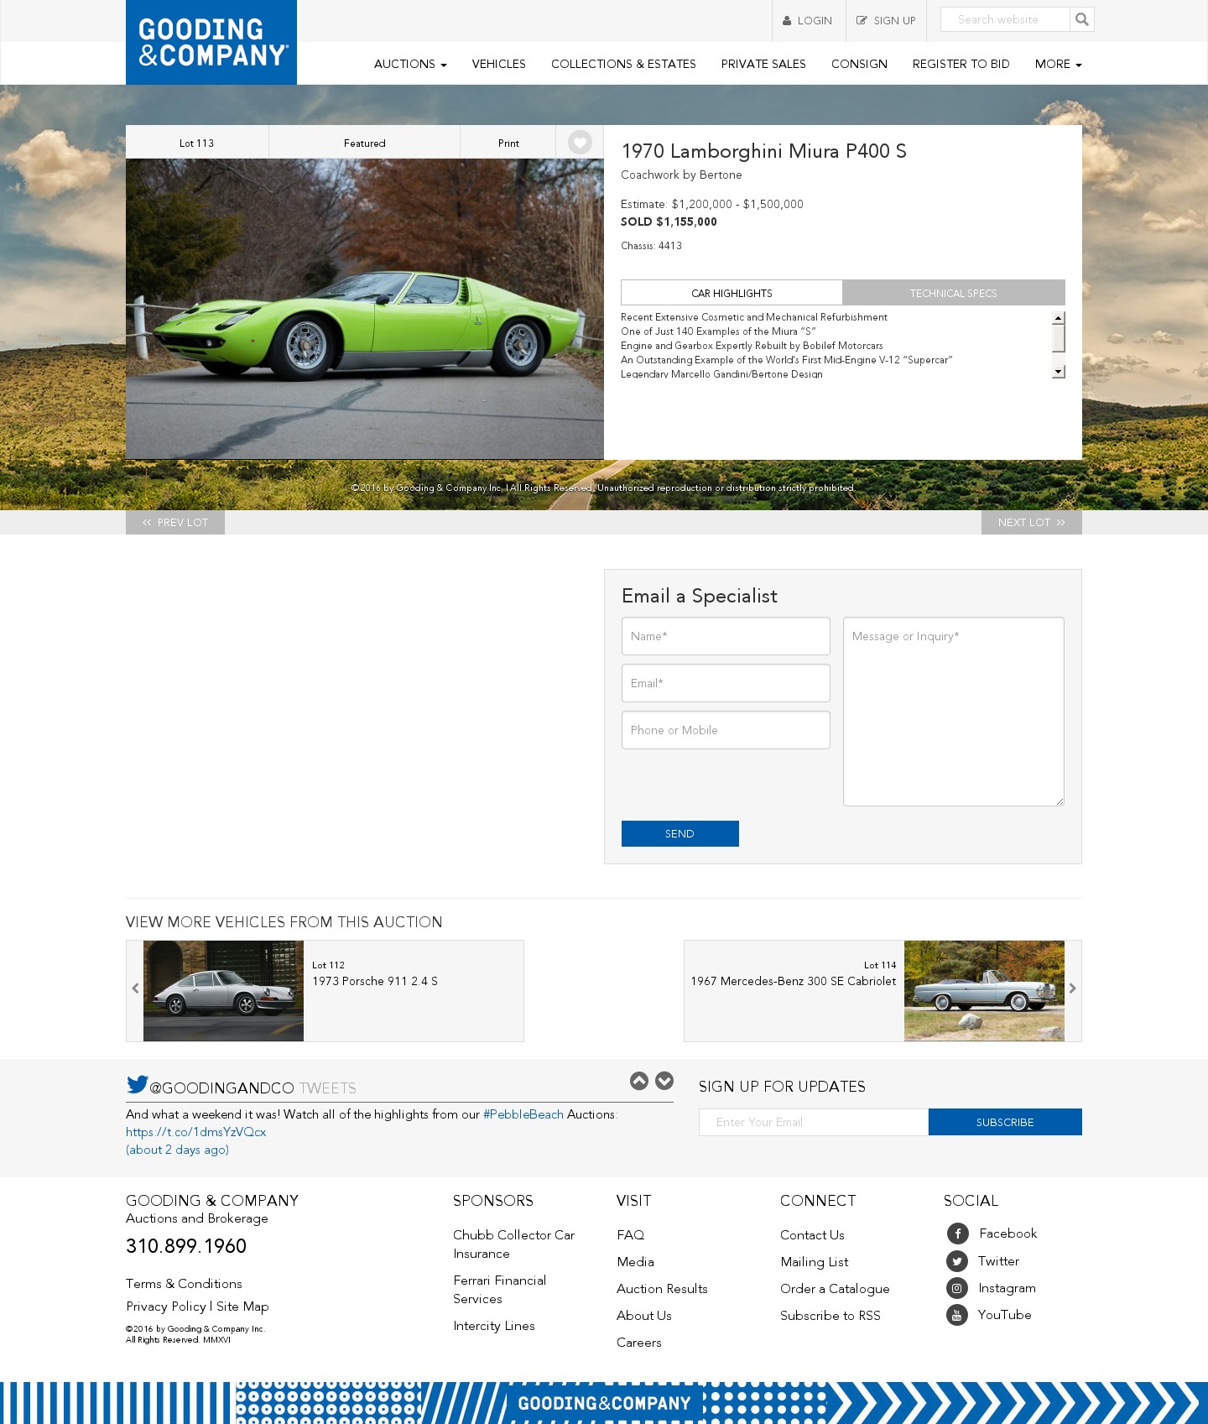
Task: Show previous tweet with up arrow
Action: [x=639, y=1081]
